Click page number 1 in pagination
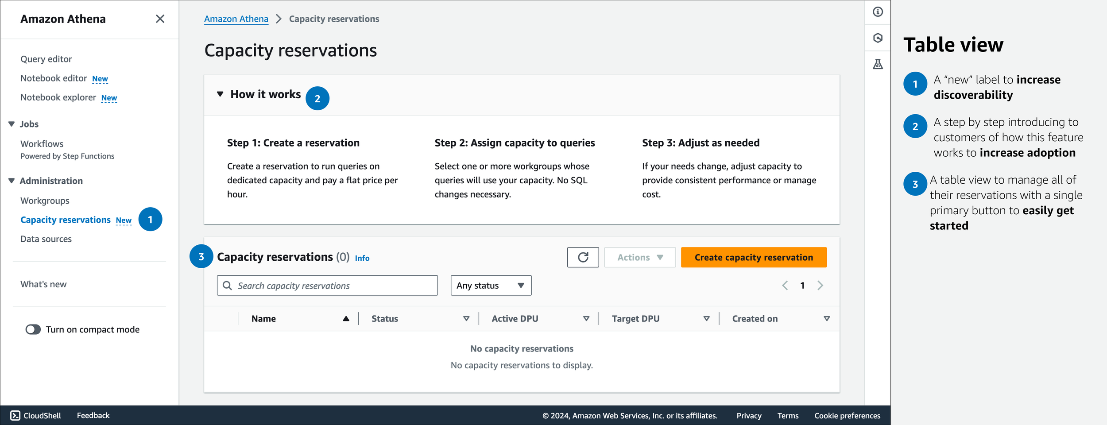This screenshot has height=425, width=1107. click(x=802, y=286)
